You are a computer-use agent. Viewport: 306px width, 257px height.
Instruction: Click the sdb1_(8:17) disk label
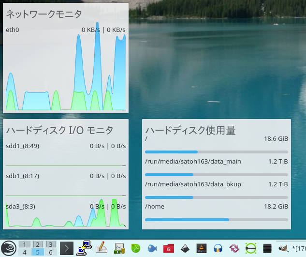tap(22, 176)
